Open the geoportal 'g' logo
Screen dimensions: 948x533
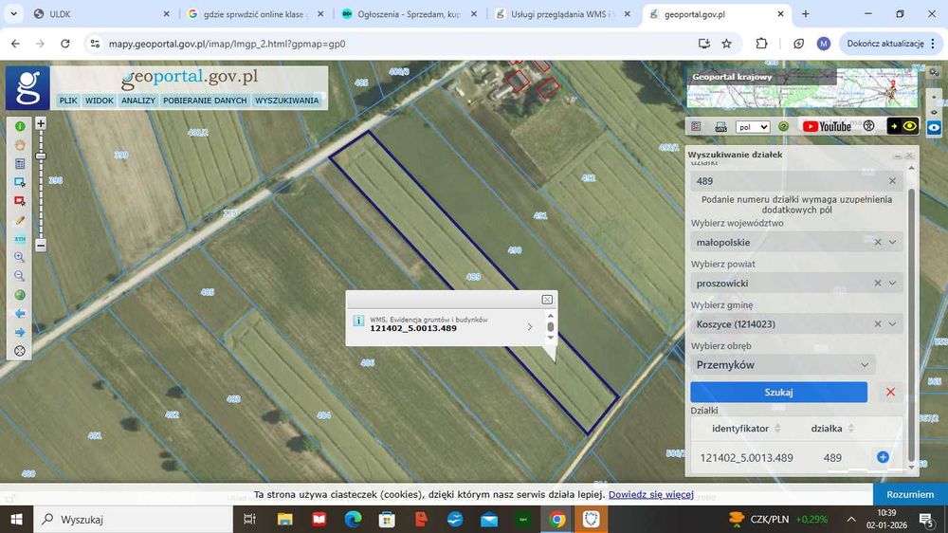pyautogui.click(x=27, y=88)
